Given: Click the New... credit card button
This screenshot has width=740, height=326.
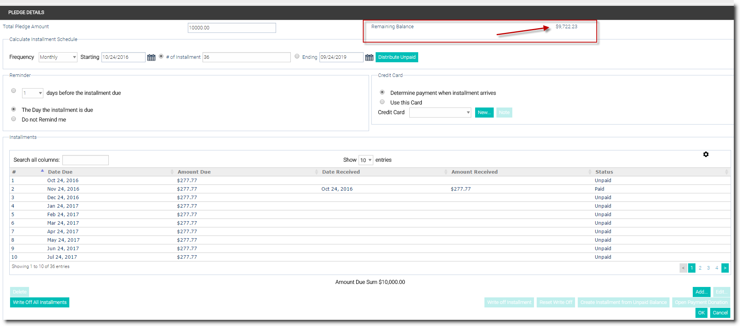Looking at the screenshot, I should (484, 113).
